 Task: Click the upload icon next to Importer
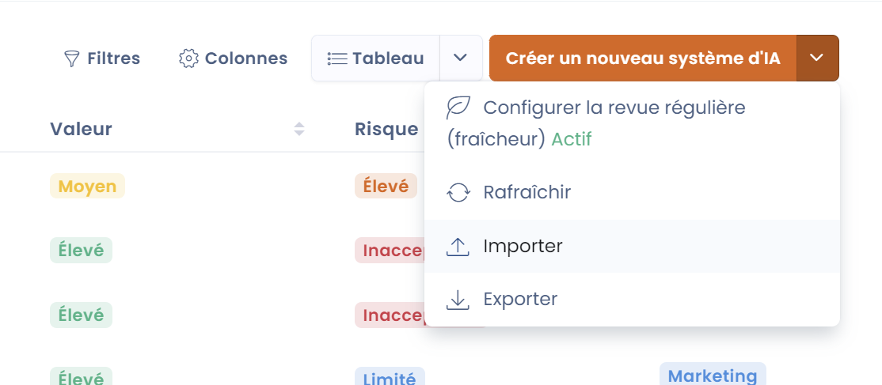[458, 247]
